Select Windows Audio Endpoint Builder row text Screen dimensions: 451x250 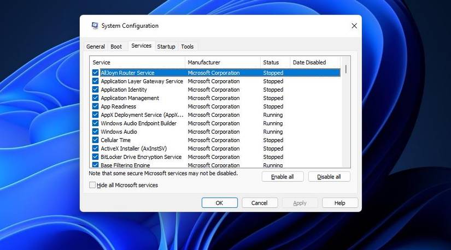tap(139, 123)
